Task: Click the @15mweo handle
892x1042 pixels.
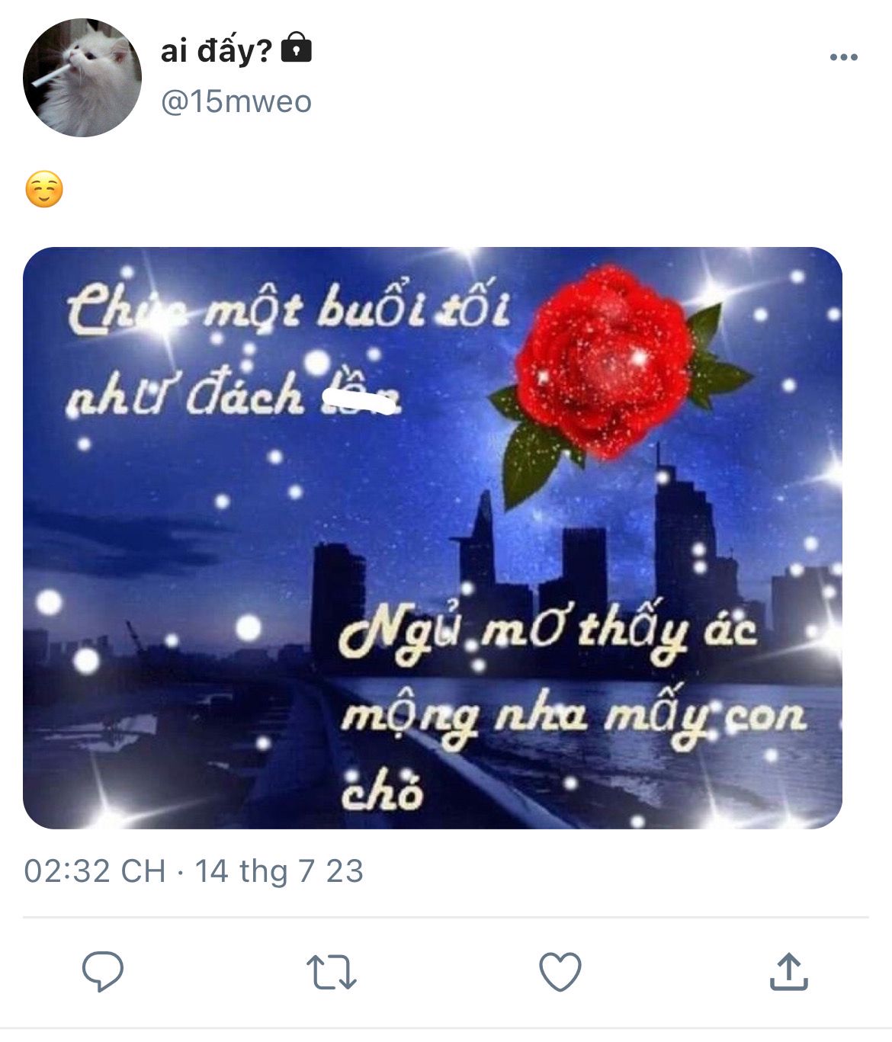Action: [x=236, y=101]
